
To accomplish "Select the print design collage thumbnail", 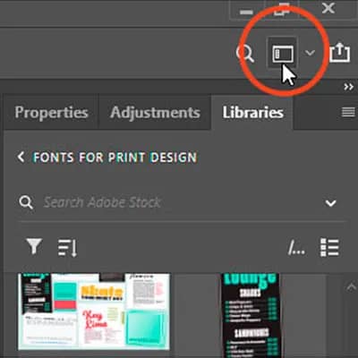I will click(x=94, y=311).
